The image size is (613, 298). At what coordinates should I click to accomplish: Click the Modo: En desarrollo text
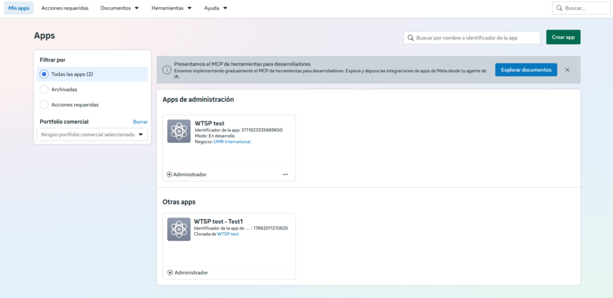[x=215, y=136]
